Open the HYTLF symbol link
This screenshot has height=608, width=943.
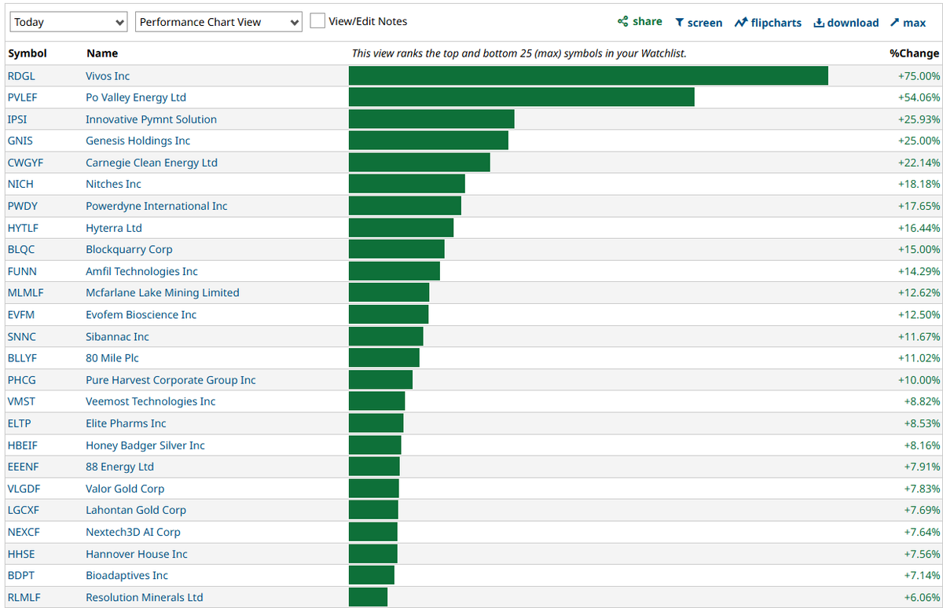point(23,228)
